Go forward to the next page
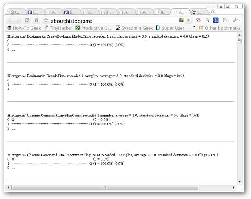The width and height of the screenshot is (251, 199). point(17,20)
